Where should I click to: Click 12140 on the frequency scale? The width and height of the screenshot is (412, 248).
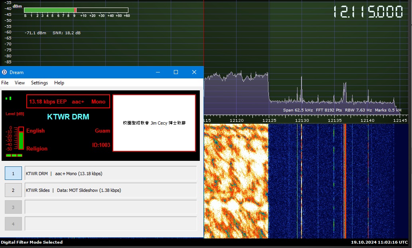tap(367, 120)
